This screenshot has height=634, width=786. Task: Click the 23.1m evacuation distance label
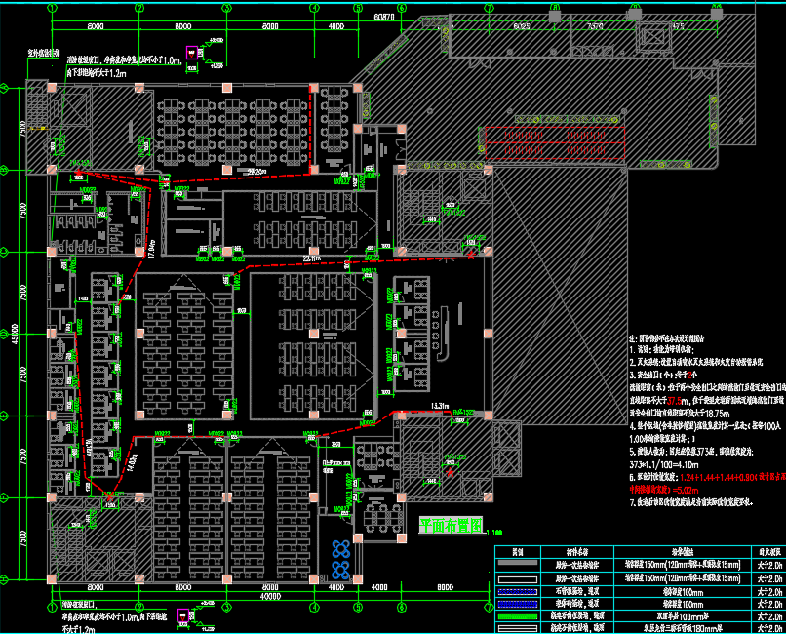coord(311,260)
